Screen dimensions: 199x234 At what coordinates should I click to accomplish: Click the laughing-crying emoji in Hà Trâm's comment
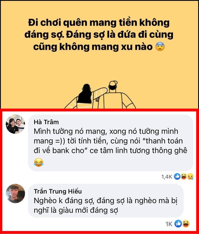pyautogui.click(x=38, y=162)
